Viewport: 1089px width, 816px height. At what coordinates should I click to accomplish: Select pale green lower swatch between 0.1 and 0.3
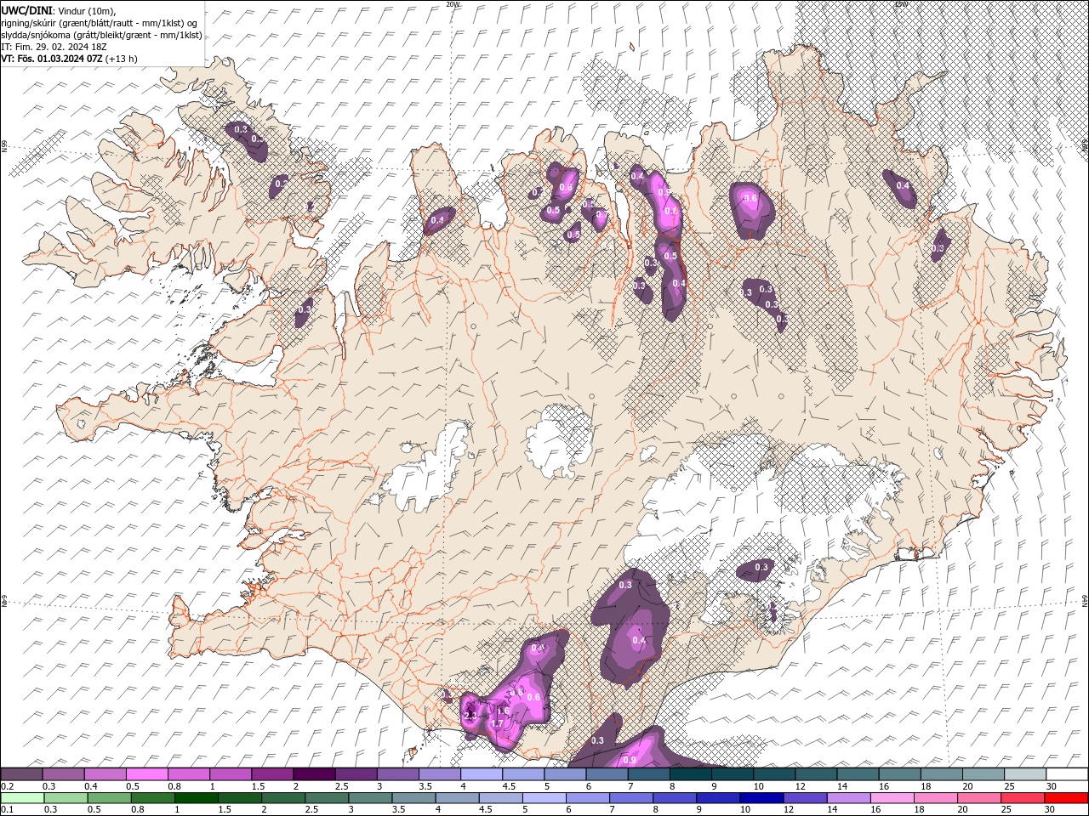pyautogui.click(x=22, y=798)
